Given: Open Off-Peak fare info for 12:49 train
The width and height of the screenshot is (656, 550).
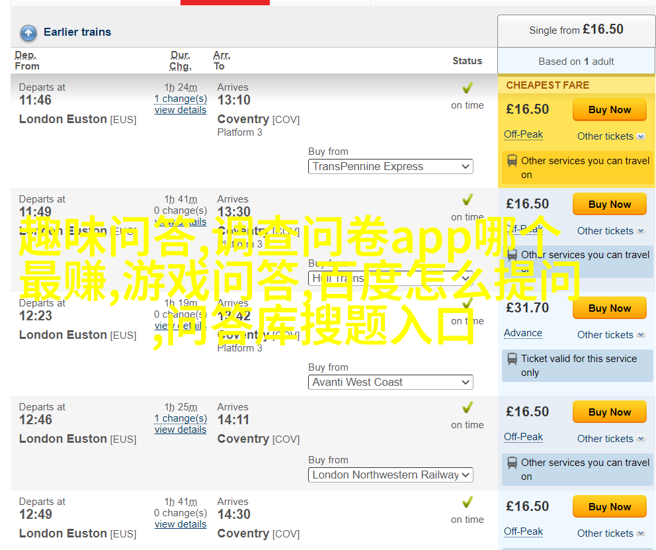Looking at the screenshot, I should coord(523,531).
